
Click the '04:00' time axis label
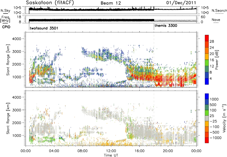54,151
